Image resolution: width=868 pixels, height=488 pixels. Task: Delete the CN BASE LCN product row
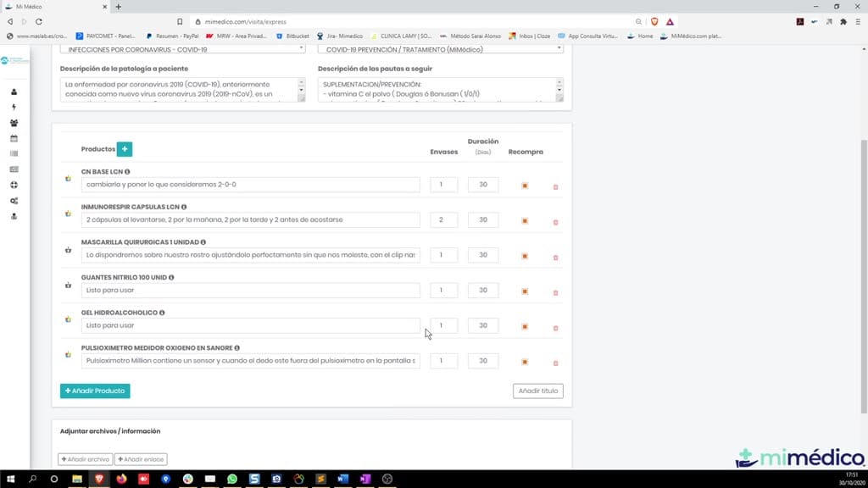pos(556,187)
